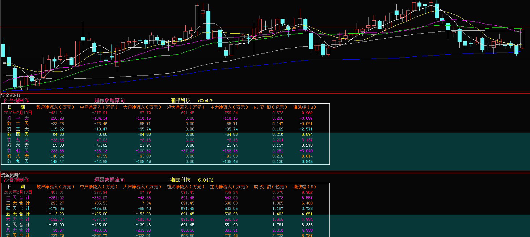This screenshot has height=237, width=530.
Task: Click the value 551.99 in 七天合计 row
Action: click(x=231, y=225)
